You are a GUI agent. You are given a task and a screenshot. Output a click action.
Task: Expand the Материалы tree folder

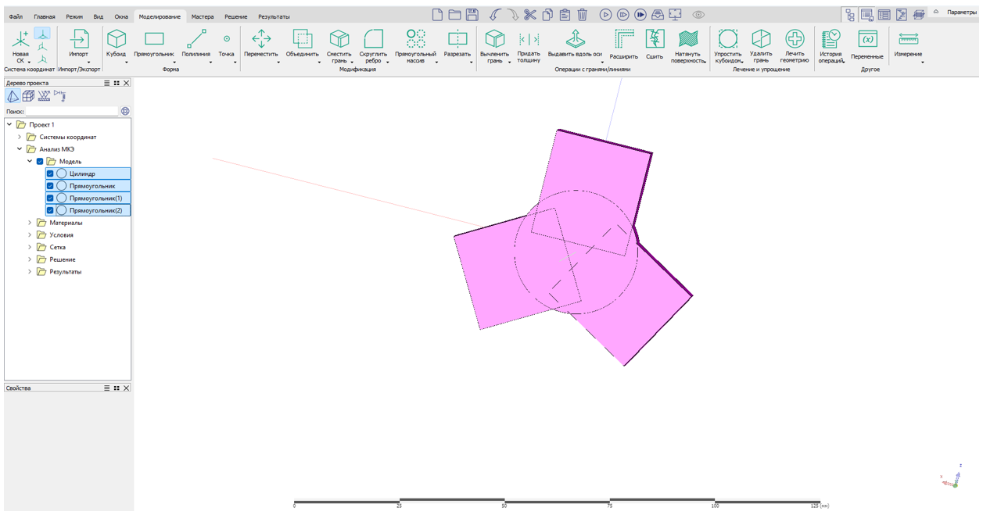[30, 223]
